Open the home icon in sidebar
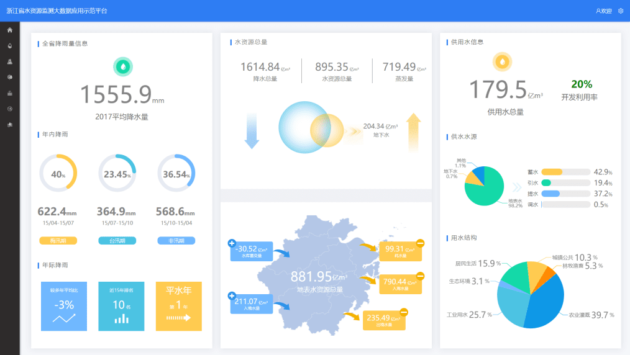The image size is (630, 355). (9, 30)
